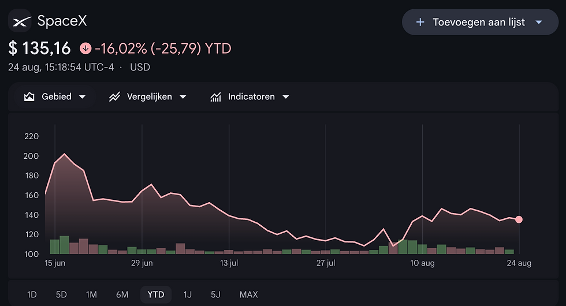Click the Toevoegen aan lijst button
Screen dimensions: 566x306
pos(480,22)
